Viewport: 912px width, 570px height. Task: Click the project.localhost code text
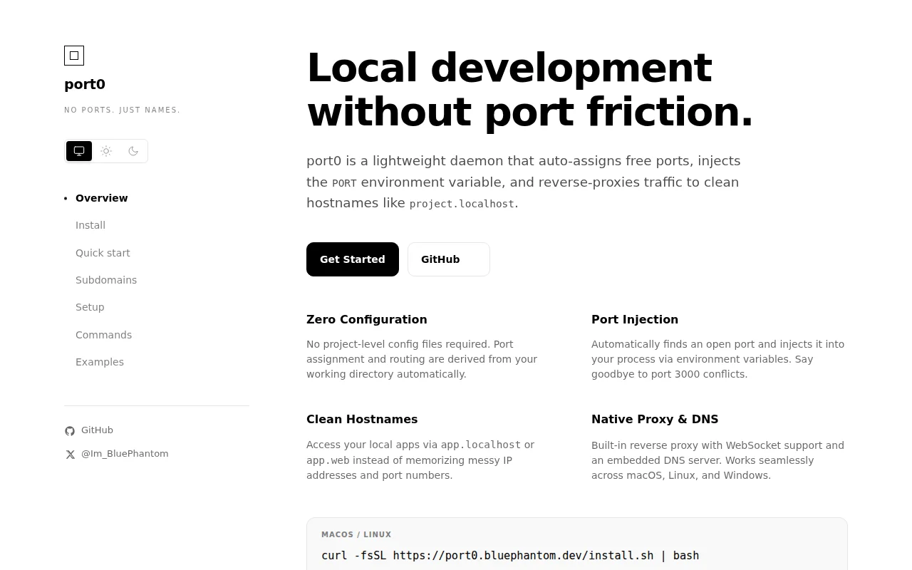(x=462, y=204)
